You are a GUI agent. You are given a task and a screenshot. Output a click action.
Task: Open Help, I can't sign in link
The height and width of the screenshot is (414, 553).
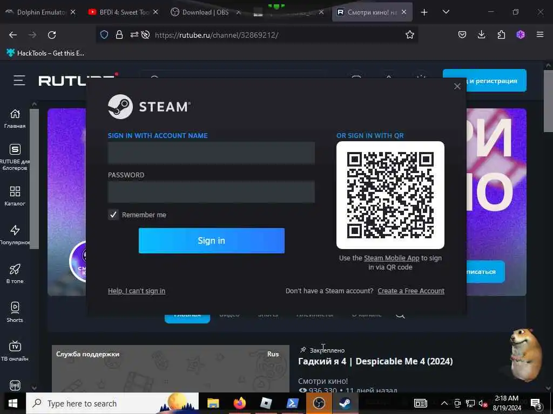pyautogui.click(x=137, y=291)
